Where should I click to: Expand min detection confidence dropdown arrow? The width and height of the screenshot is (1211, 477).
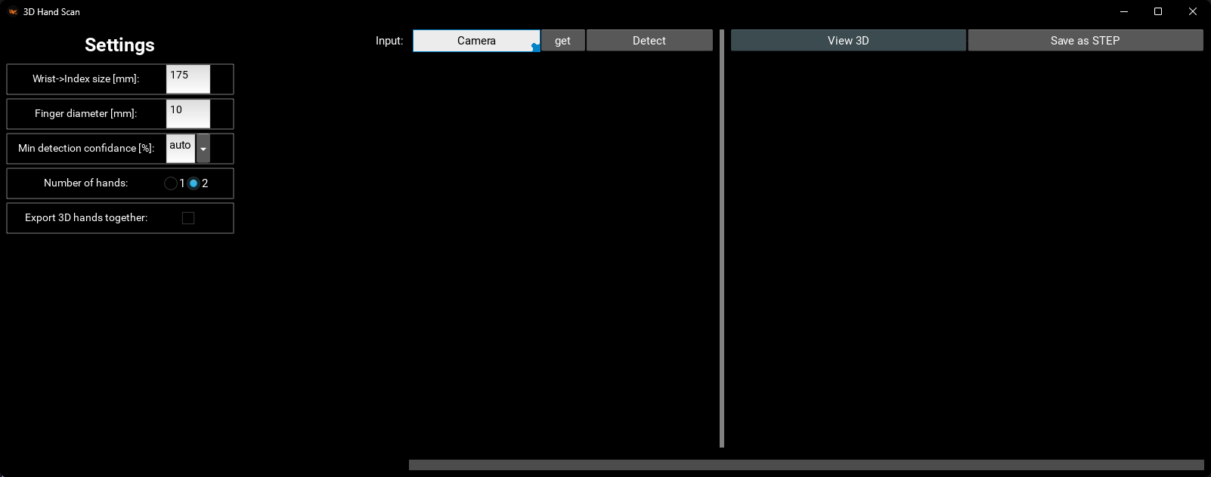[203, 149]
